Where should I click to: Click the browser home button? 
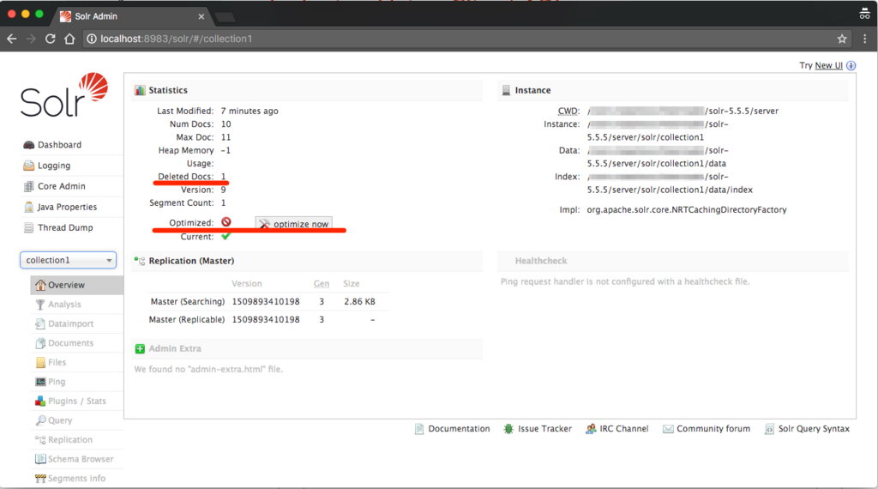(69, 39)
